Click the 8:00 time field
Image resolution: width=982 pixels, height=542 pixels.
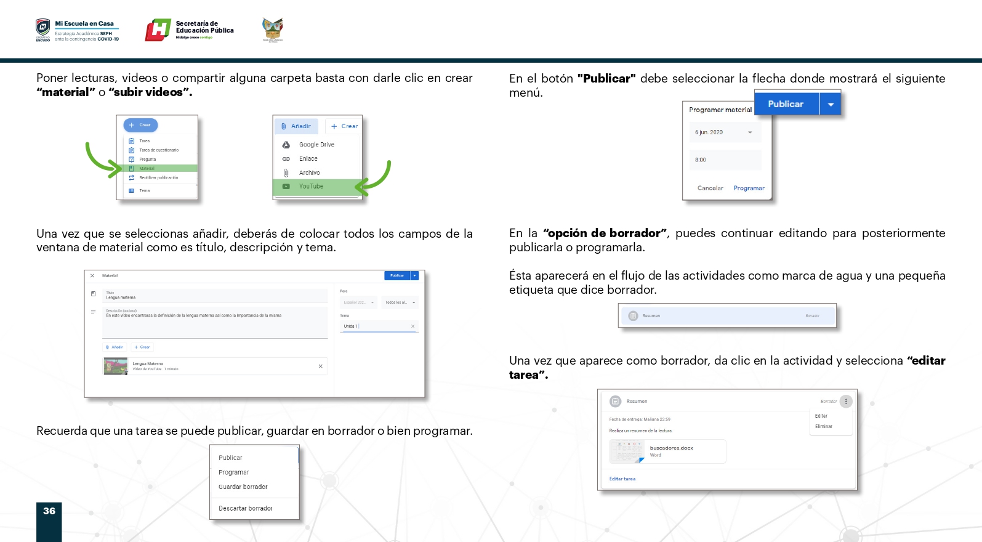725,160
